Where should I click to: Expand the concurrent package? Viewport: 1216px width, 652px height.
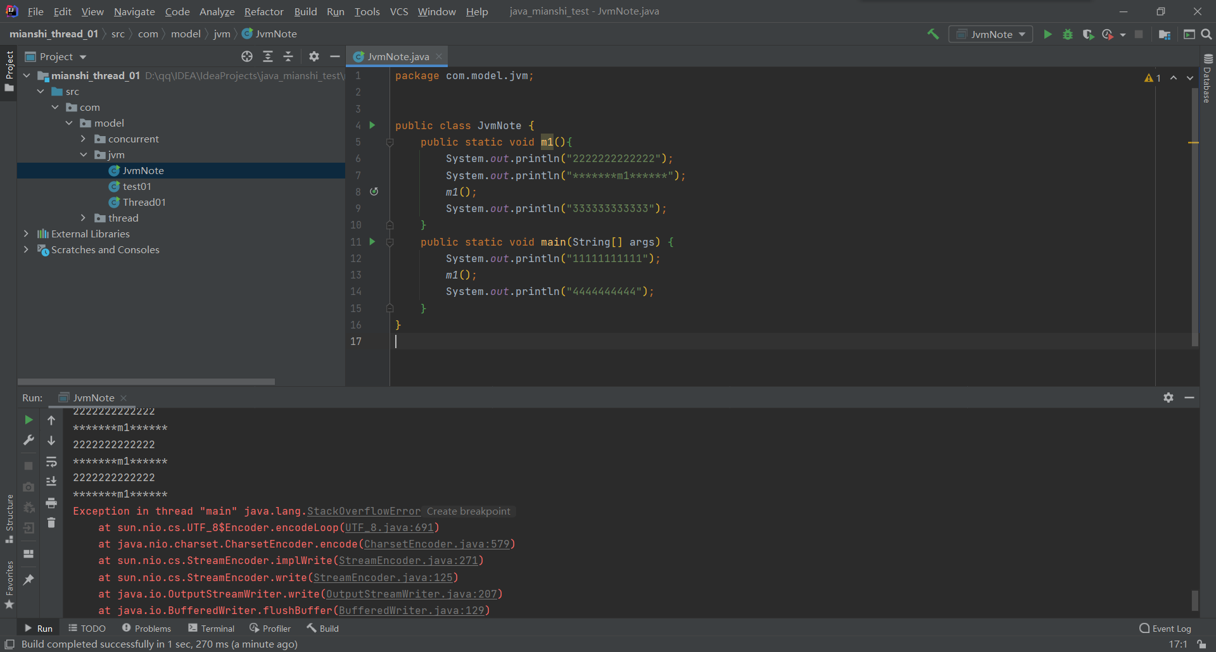click(x=83, y=139)
